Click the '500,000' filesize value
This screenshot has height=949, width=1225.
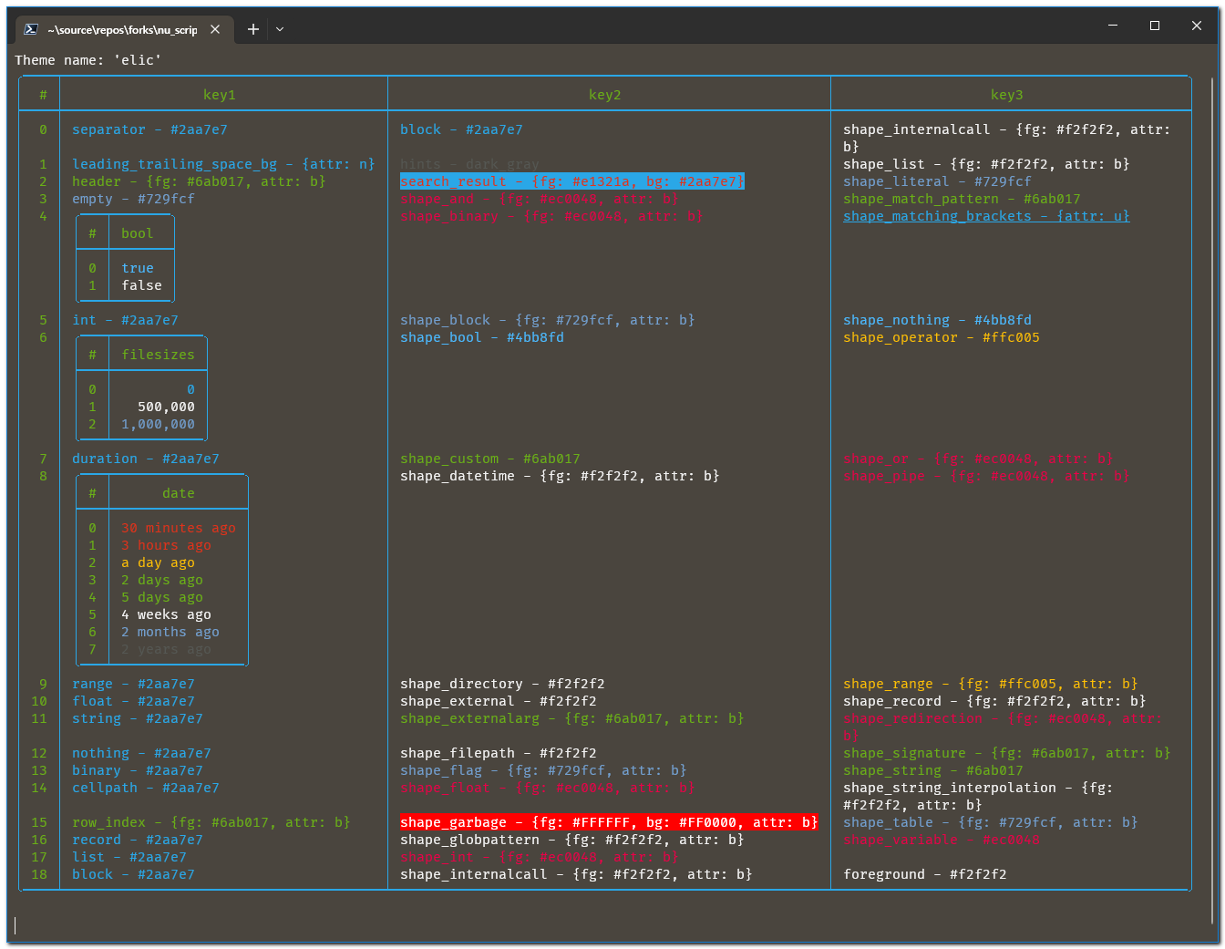pyautogui.click(x=167, y=407)
